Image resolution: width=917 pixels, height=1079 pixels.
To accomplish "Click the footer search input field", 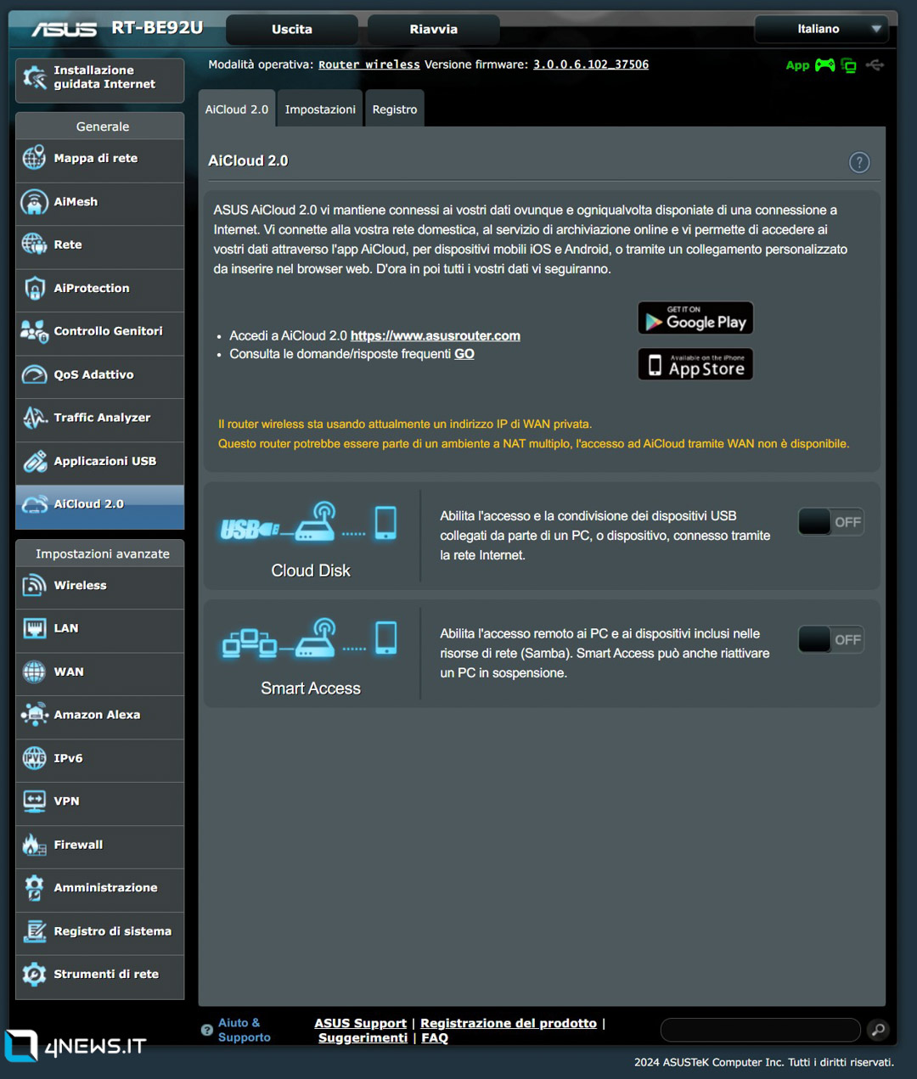I will (x=761, y=1030).
